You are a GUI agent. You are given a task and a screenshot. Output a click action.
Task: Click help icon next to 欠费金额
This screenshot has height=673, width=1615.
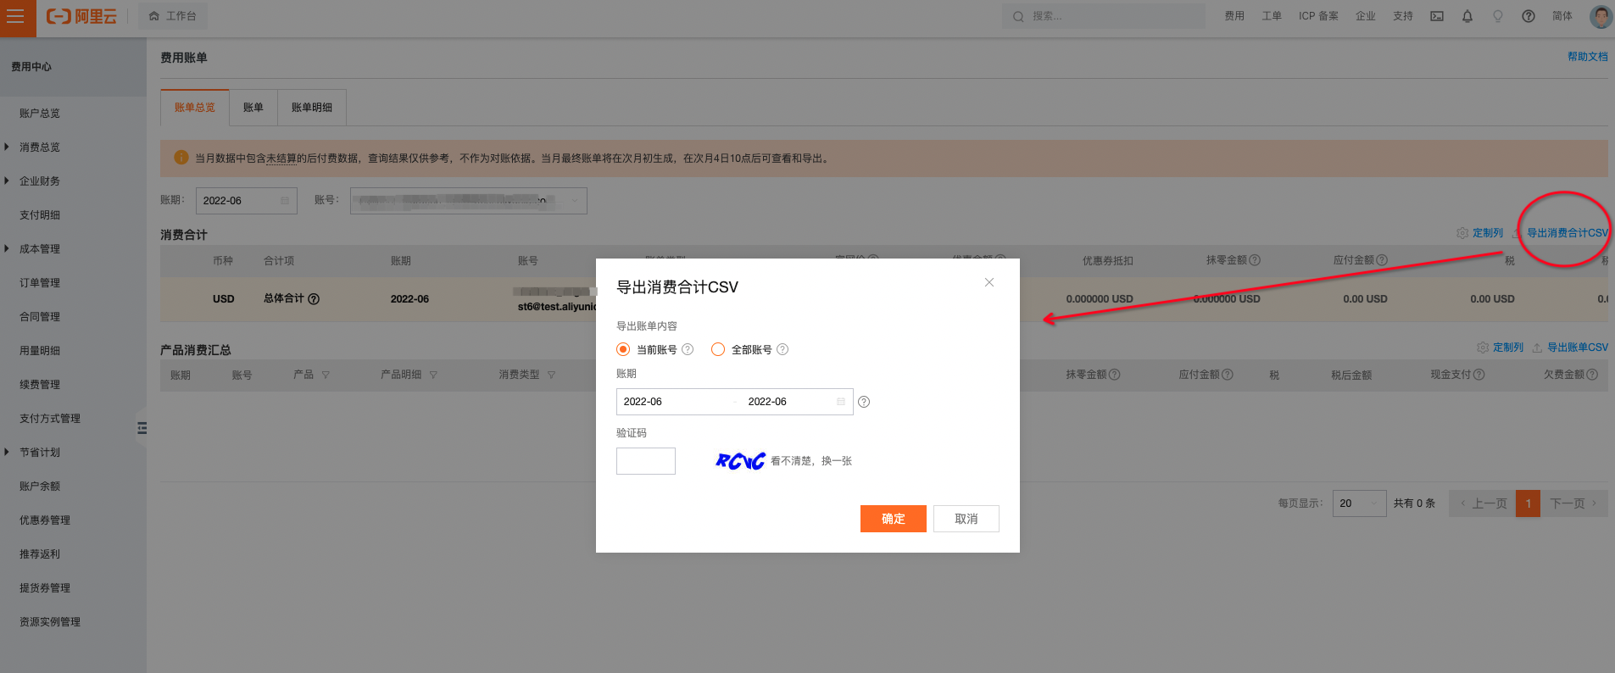tap(1592, 375)
